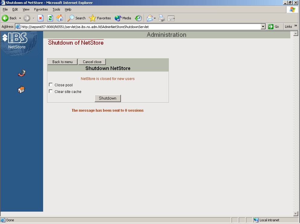
Task: Expand the address bar dropdown arrow
Action: pyautogui.click(x=263, y=27)
